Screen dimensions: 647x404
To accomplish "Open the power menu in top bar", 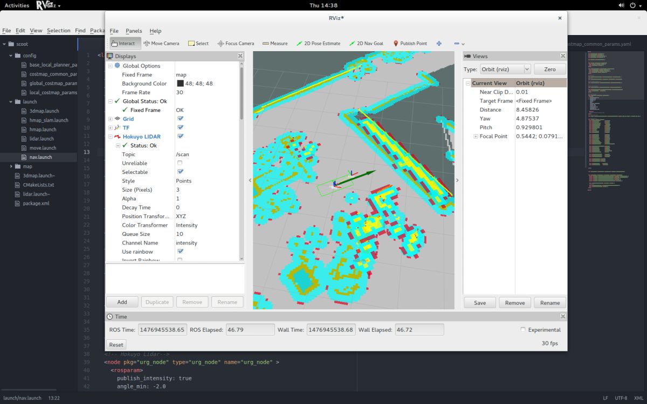I will (633, 5).
